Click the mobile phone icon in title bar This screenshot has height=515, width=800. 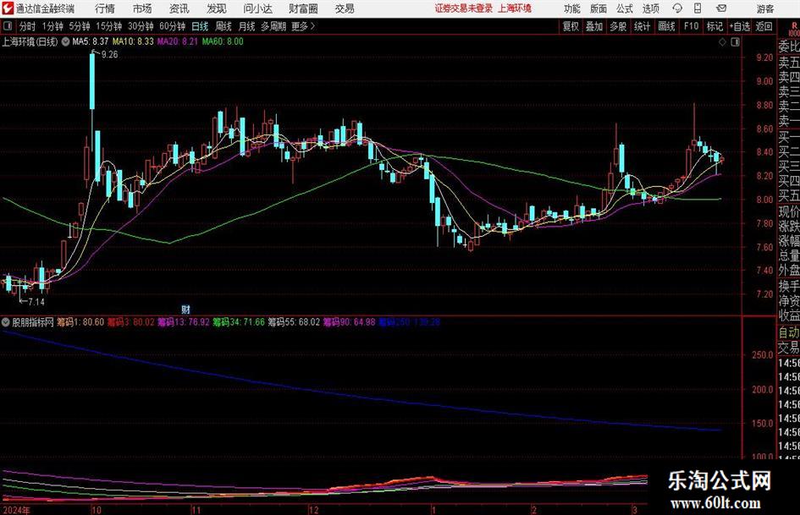point(698,8)
